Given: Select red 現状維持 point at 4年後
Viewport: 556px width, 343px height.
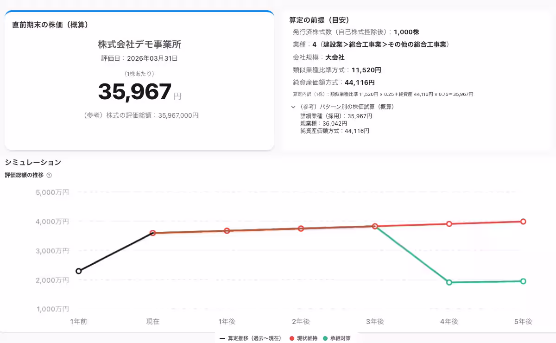Looking at the screenshot, I should pos(449,224).
